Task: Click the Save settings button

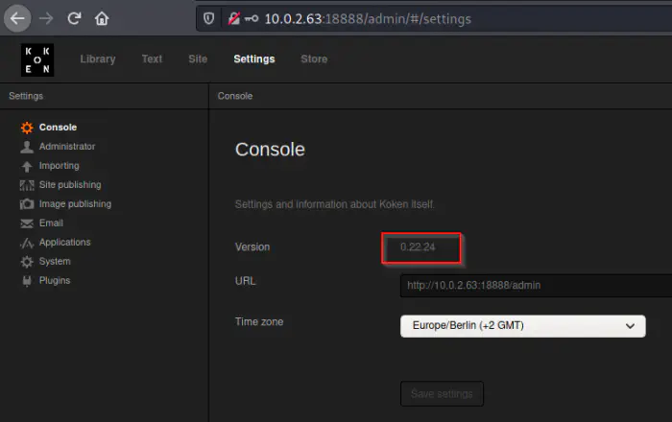Action: click(442, 394)
